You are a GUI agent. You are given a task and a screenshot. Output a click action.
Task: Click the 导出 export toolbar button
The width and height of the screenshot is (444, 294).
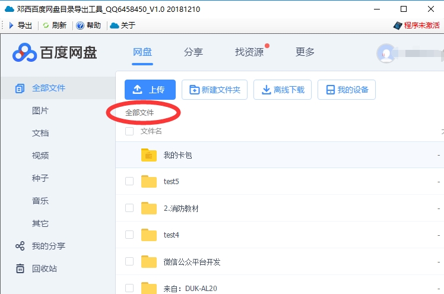click(x=20, y=26)
